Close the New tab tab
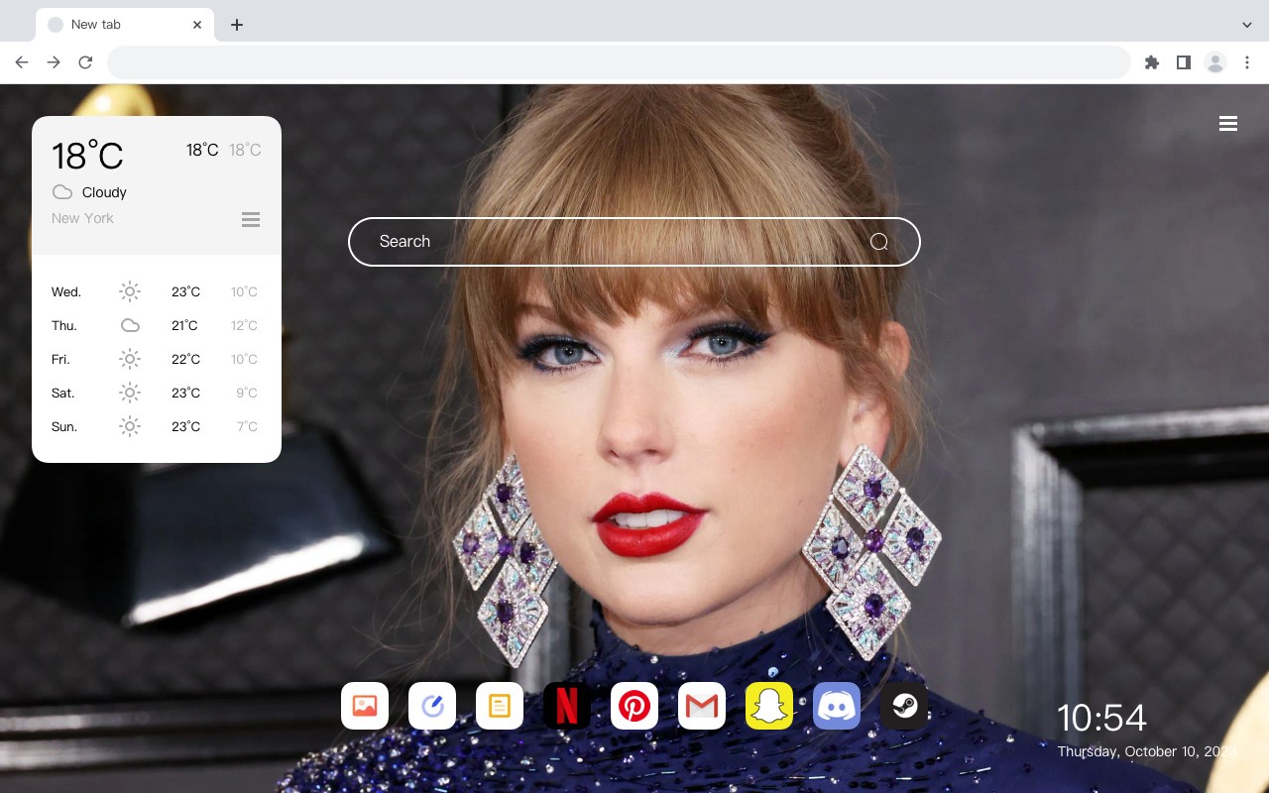1269x793 pixels. (198, 25)
